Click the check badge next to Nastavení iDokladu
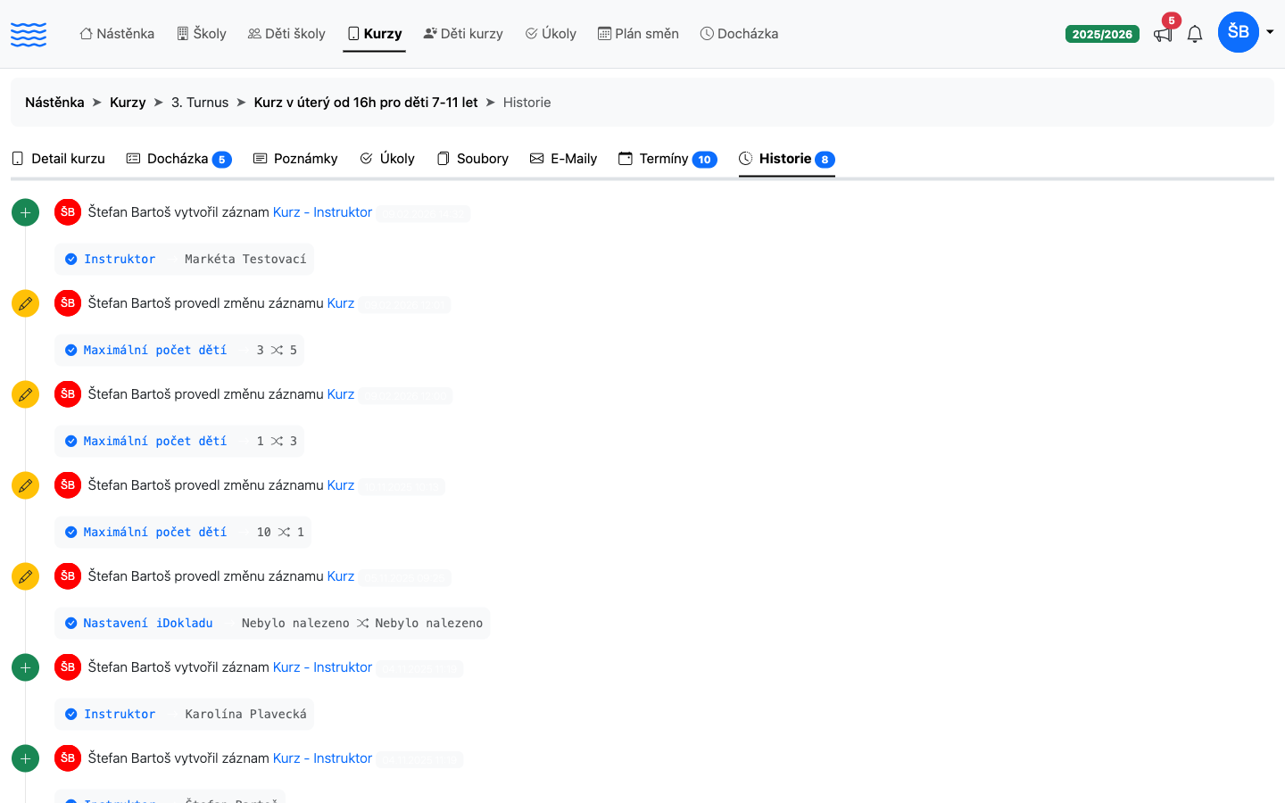Viewport: 1285px width, 803px height. pos(70,623)
